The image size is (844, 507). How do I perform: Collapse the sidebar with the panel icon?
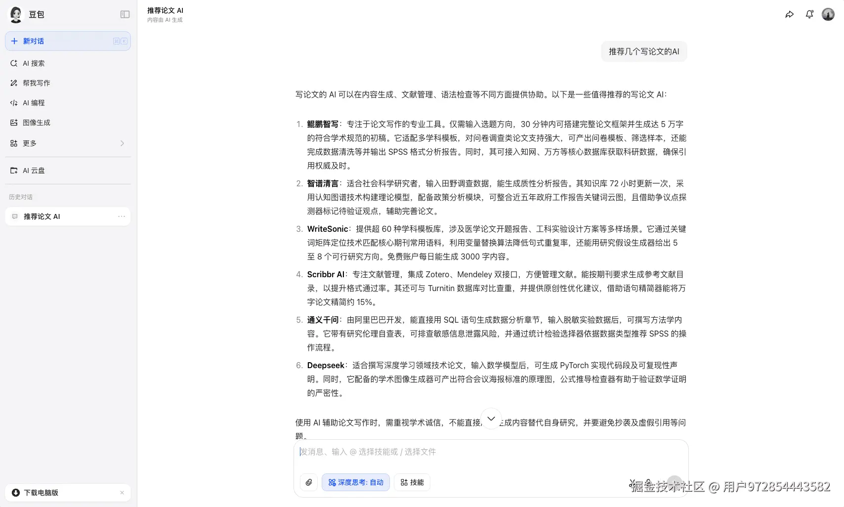125,14
